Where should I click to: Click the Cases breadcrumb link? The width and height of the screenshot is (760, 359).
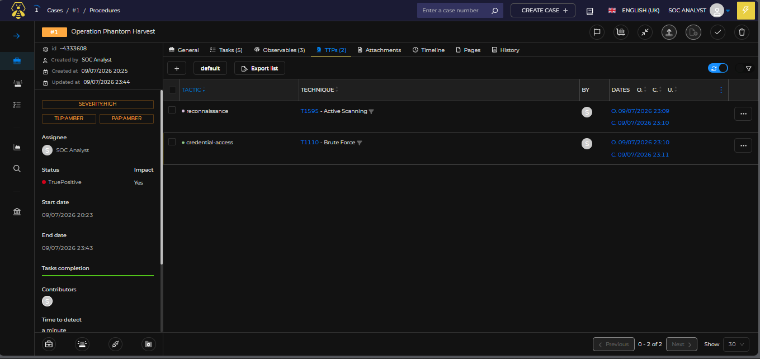click(x=55, y=11)
